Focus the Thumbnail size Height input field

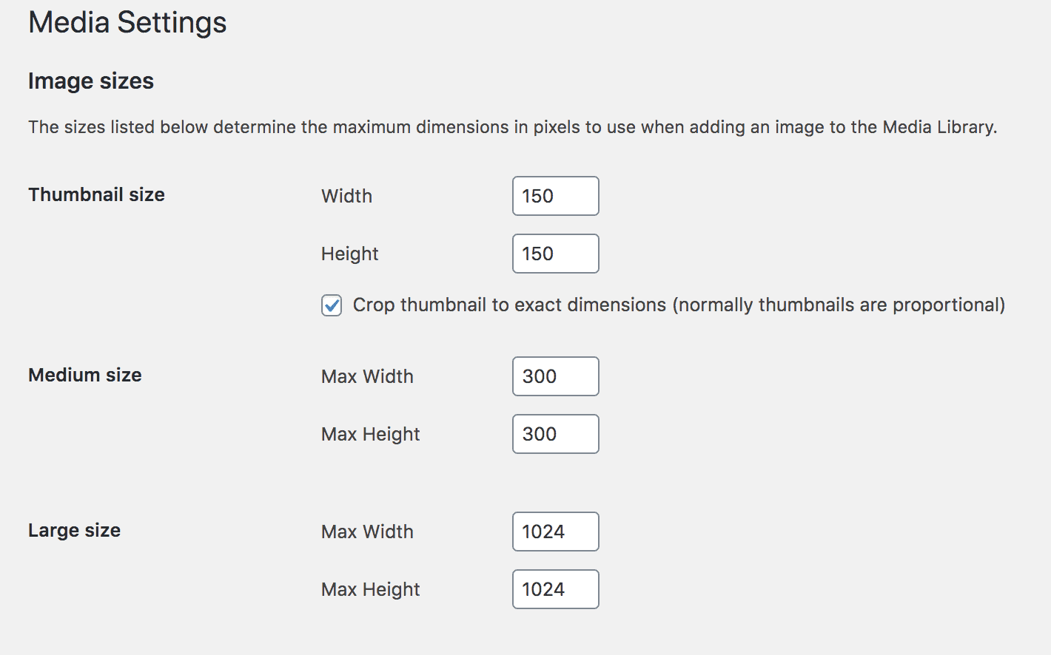click(555, 254)
